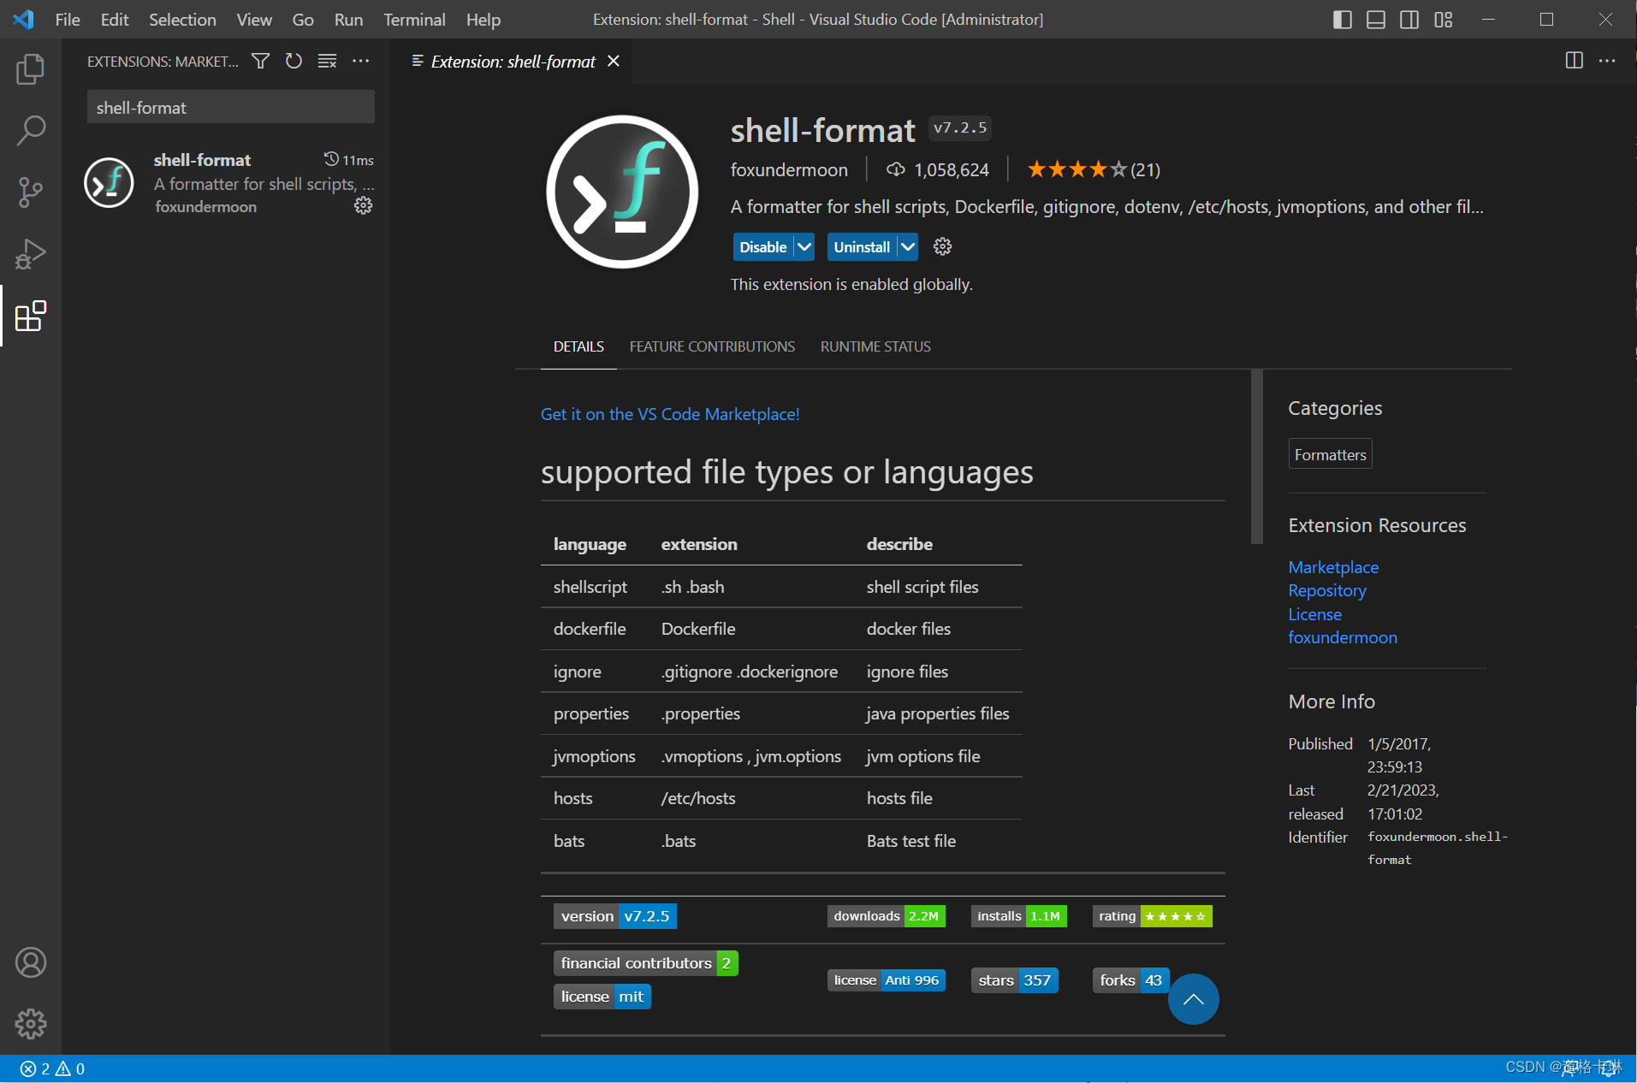Screen dimensions: 1637x1083
Task: Click the errors and warnings status indicator
Action: pos(52,1068)
